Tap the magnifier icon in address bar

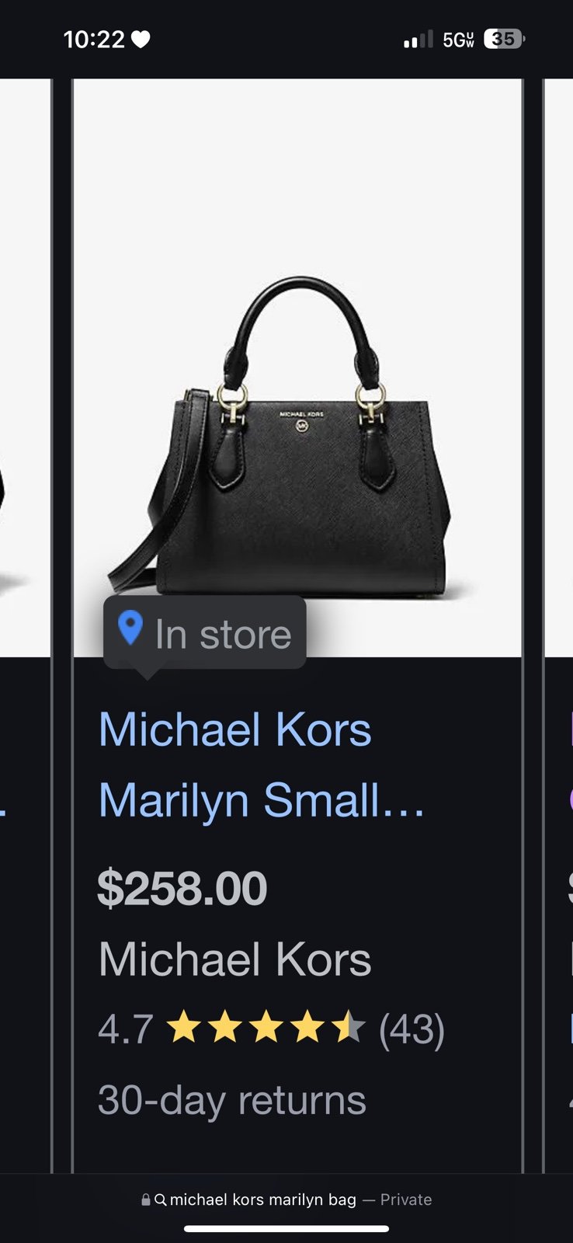coord(161,1199)
